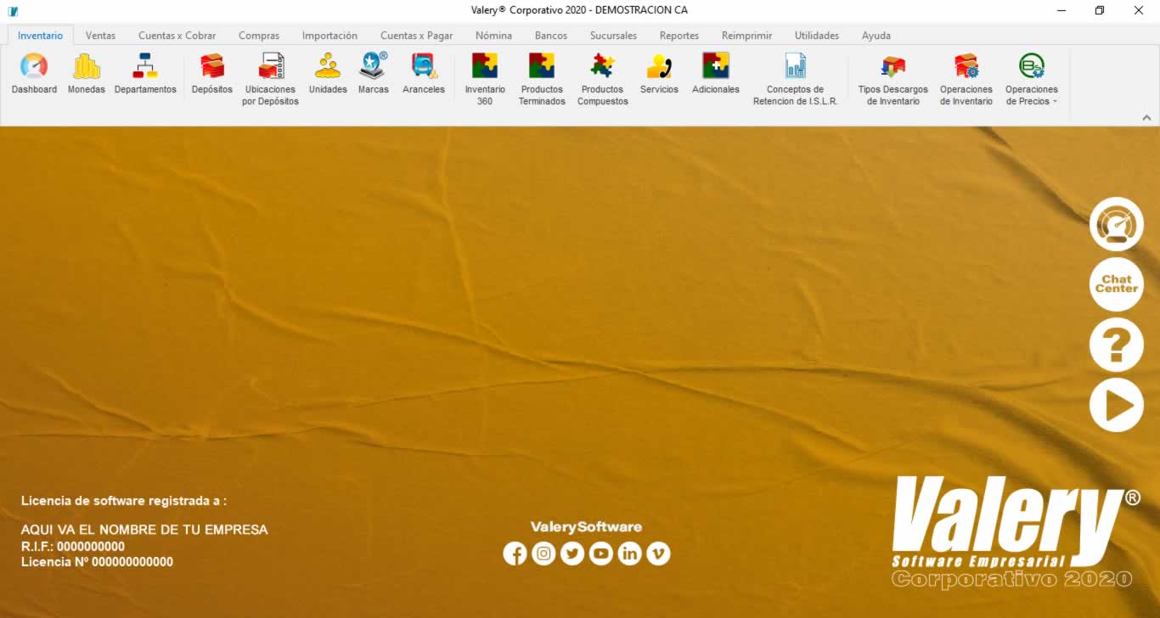The image size is (1160, 618).
Task: Open Monedas coins icon
Action: (86, 74)
